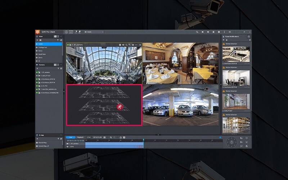Click the red motion alert icon on e-map
Screen dimensions: 288x180
[x=120, y=107]
